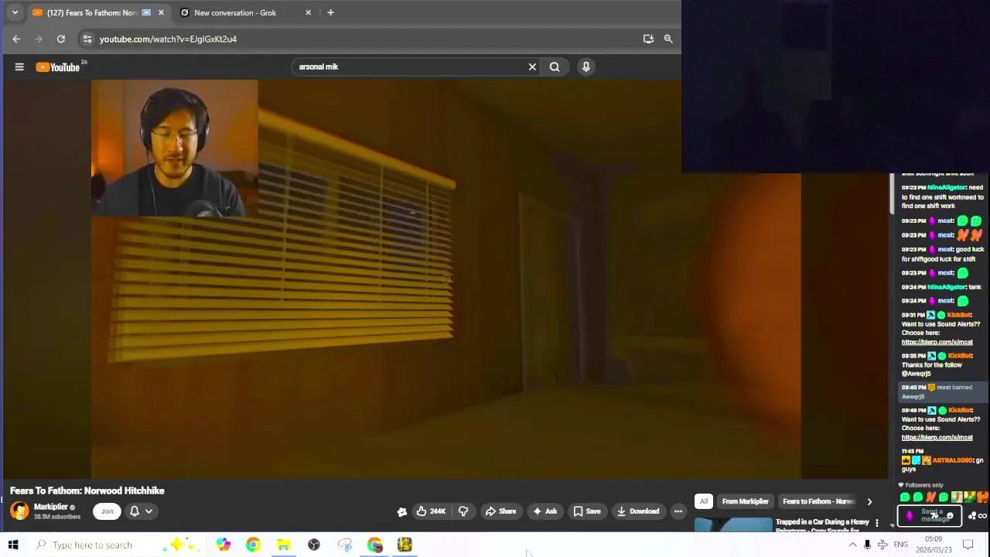Join the Markiplier channel membership
The height and width of the screenshot is (557, 990).
[108, 511]
